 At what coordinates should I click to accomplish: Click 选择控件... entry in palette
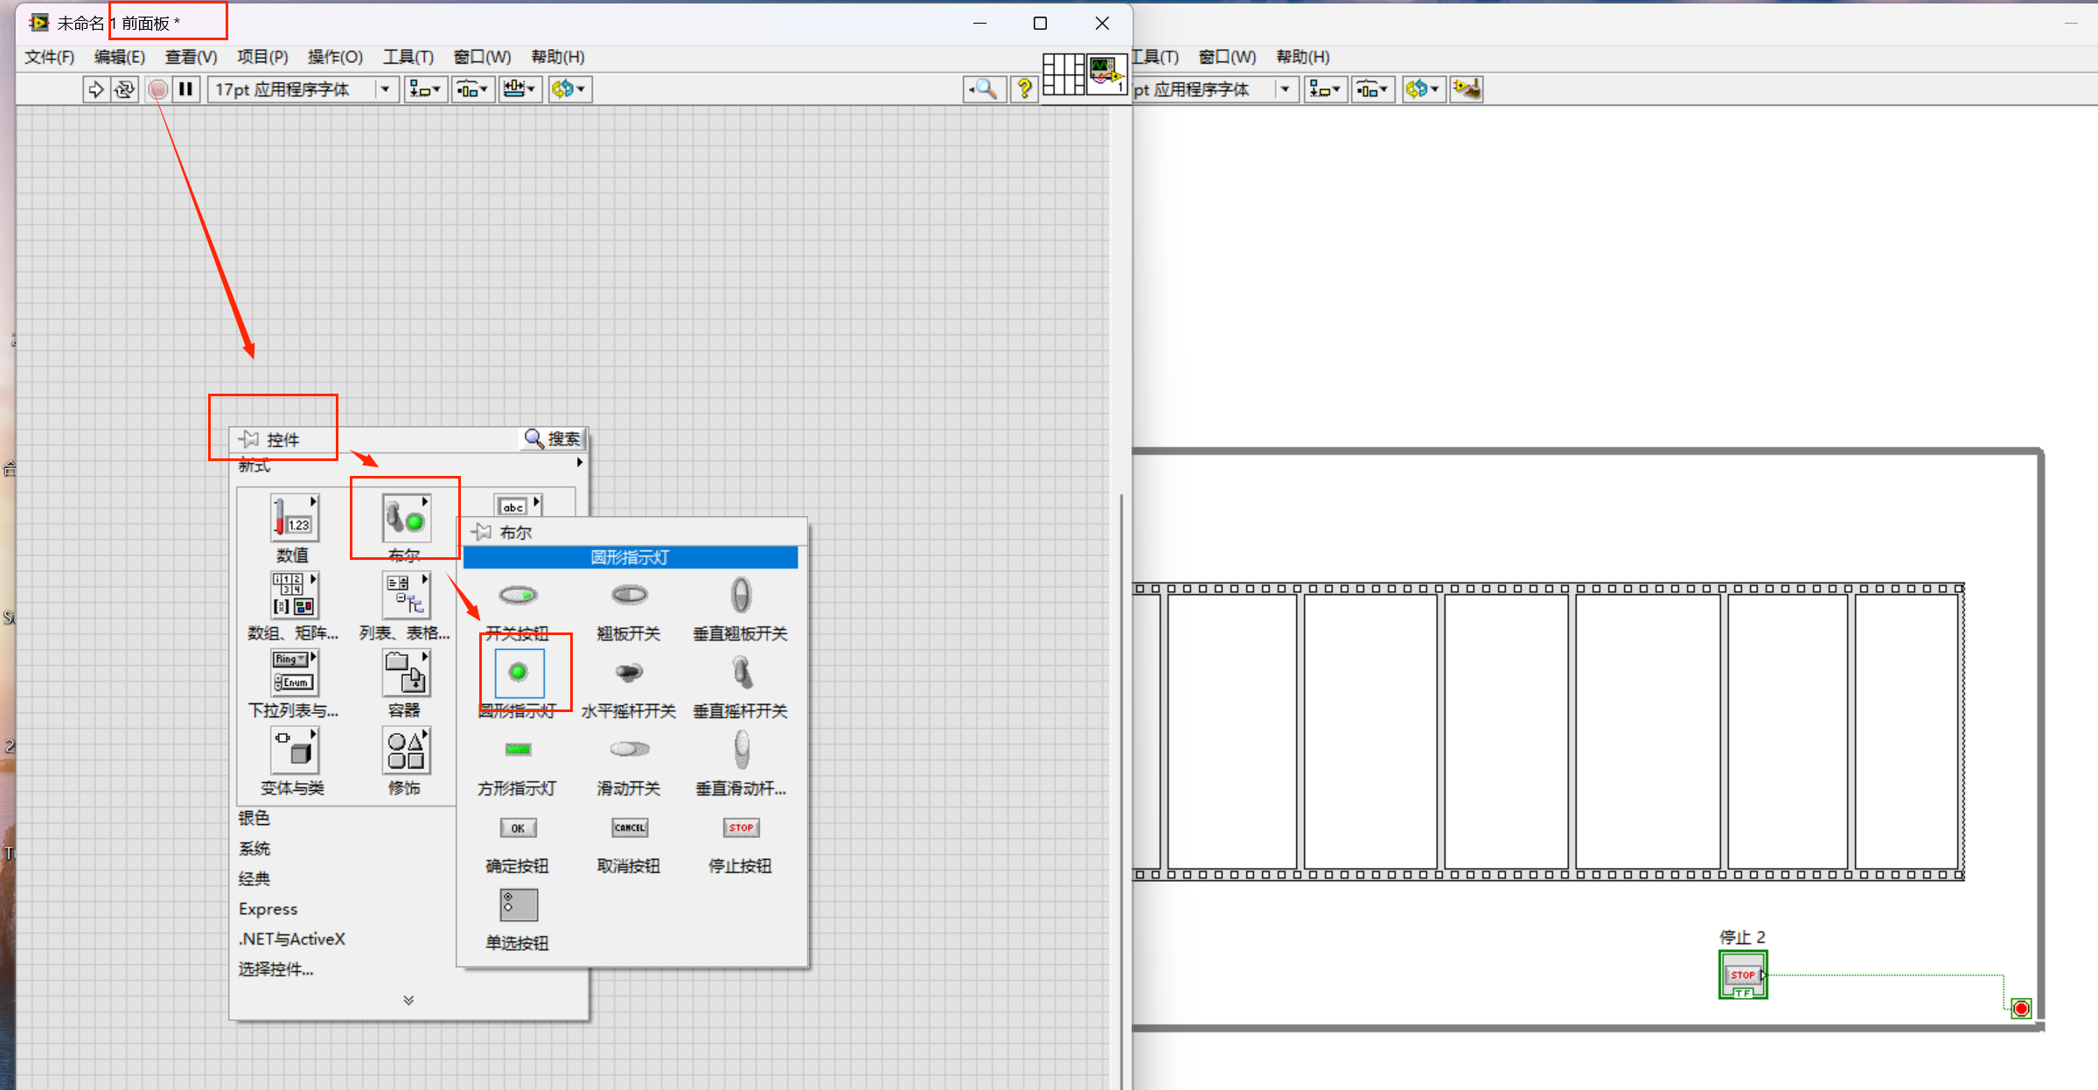pos(275,968)
